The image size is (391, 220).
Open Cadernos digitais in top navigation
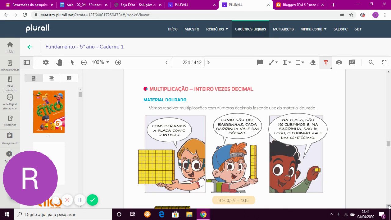250,29
